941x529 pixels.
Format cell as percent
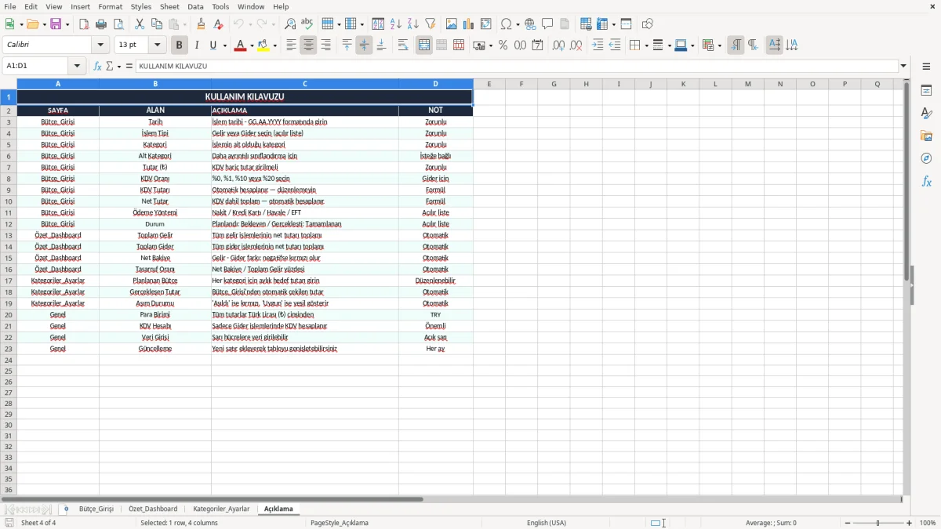point(503,45)
